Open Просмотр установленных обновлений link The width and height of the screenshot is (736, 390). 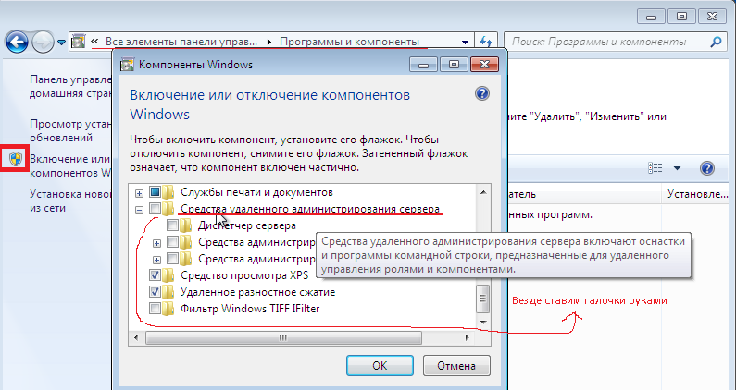70,131
